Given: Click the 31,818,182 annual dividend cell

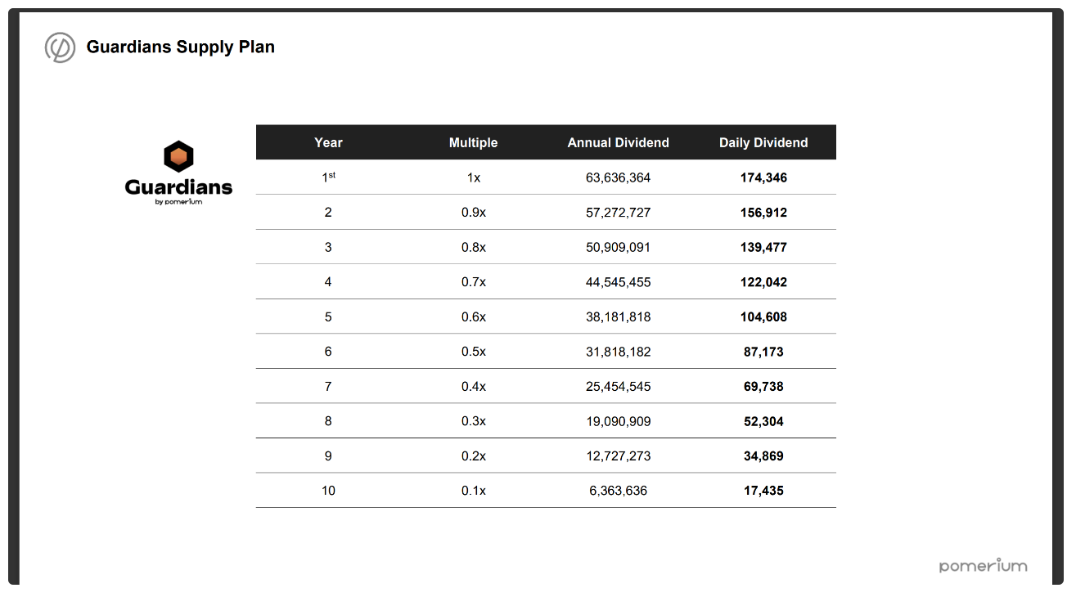Looking at the screenshot, I should [x=618, y=352].
